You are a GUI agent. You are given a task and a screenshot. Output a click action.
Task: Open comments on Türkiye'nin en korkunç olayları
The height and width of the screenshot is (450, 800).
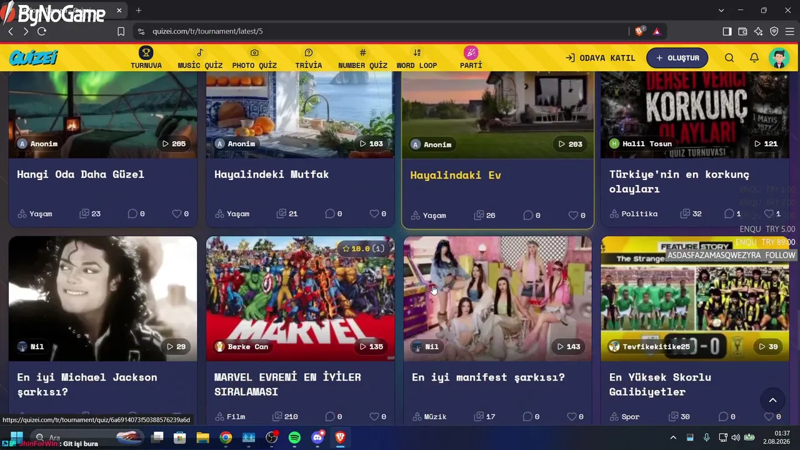[x=728, y=214]
